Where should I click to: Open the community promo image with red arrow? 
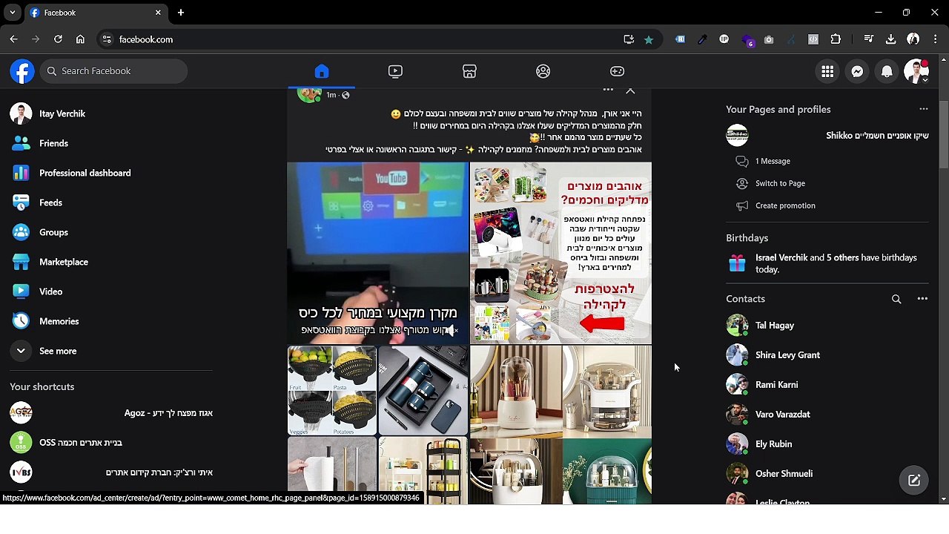click(x=561, y=254)
